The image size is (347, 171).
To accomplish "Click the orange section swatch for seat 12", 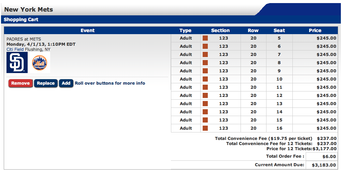I will (x=205, y=96).
